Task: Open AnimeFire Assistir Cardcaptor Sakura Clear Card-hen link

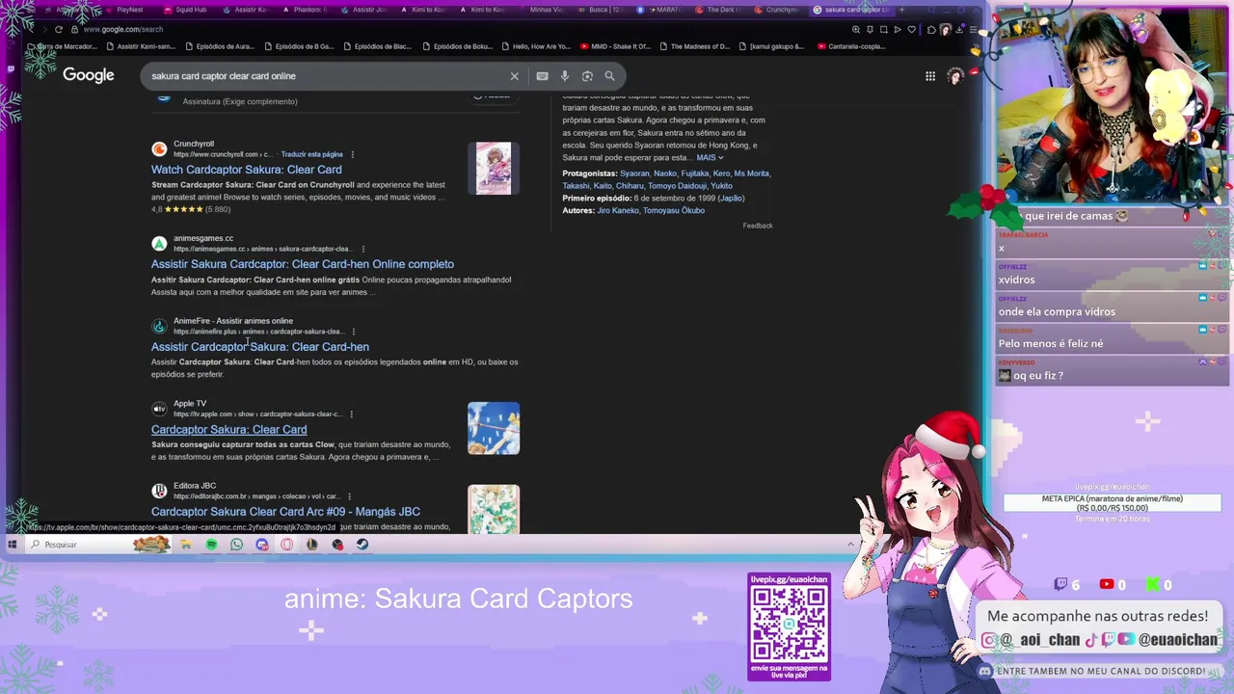Action: 259,347
